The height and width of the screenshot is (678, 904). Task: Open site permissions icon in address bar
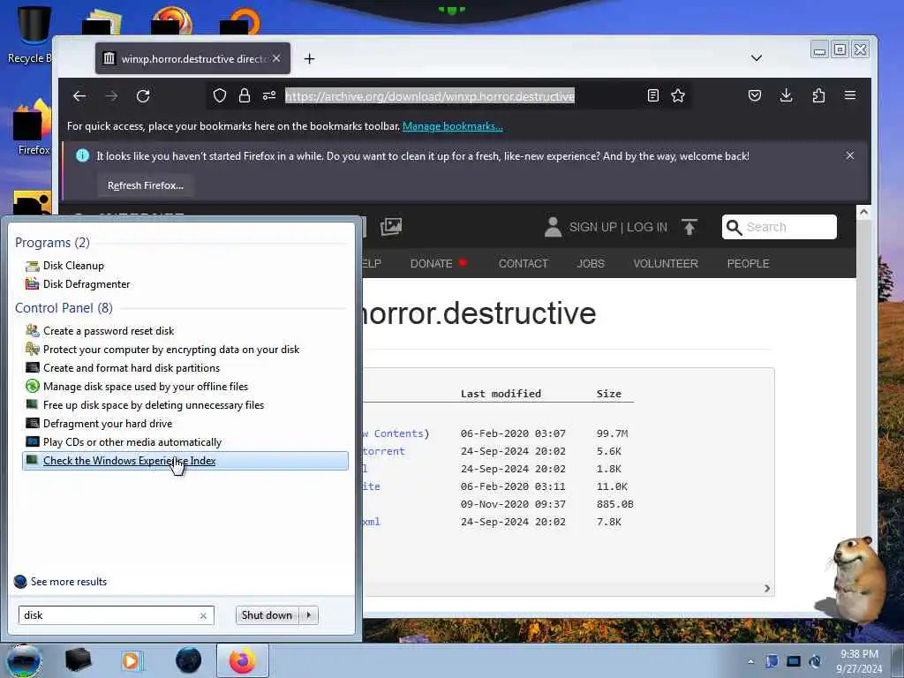269,95
